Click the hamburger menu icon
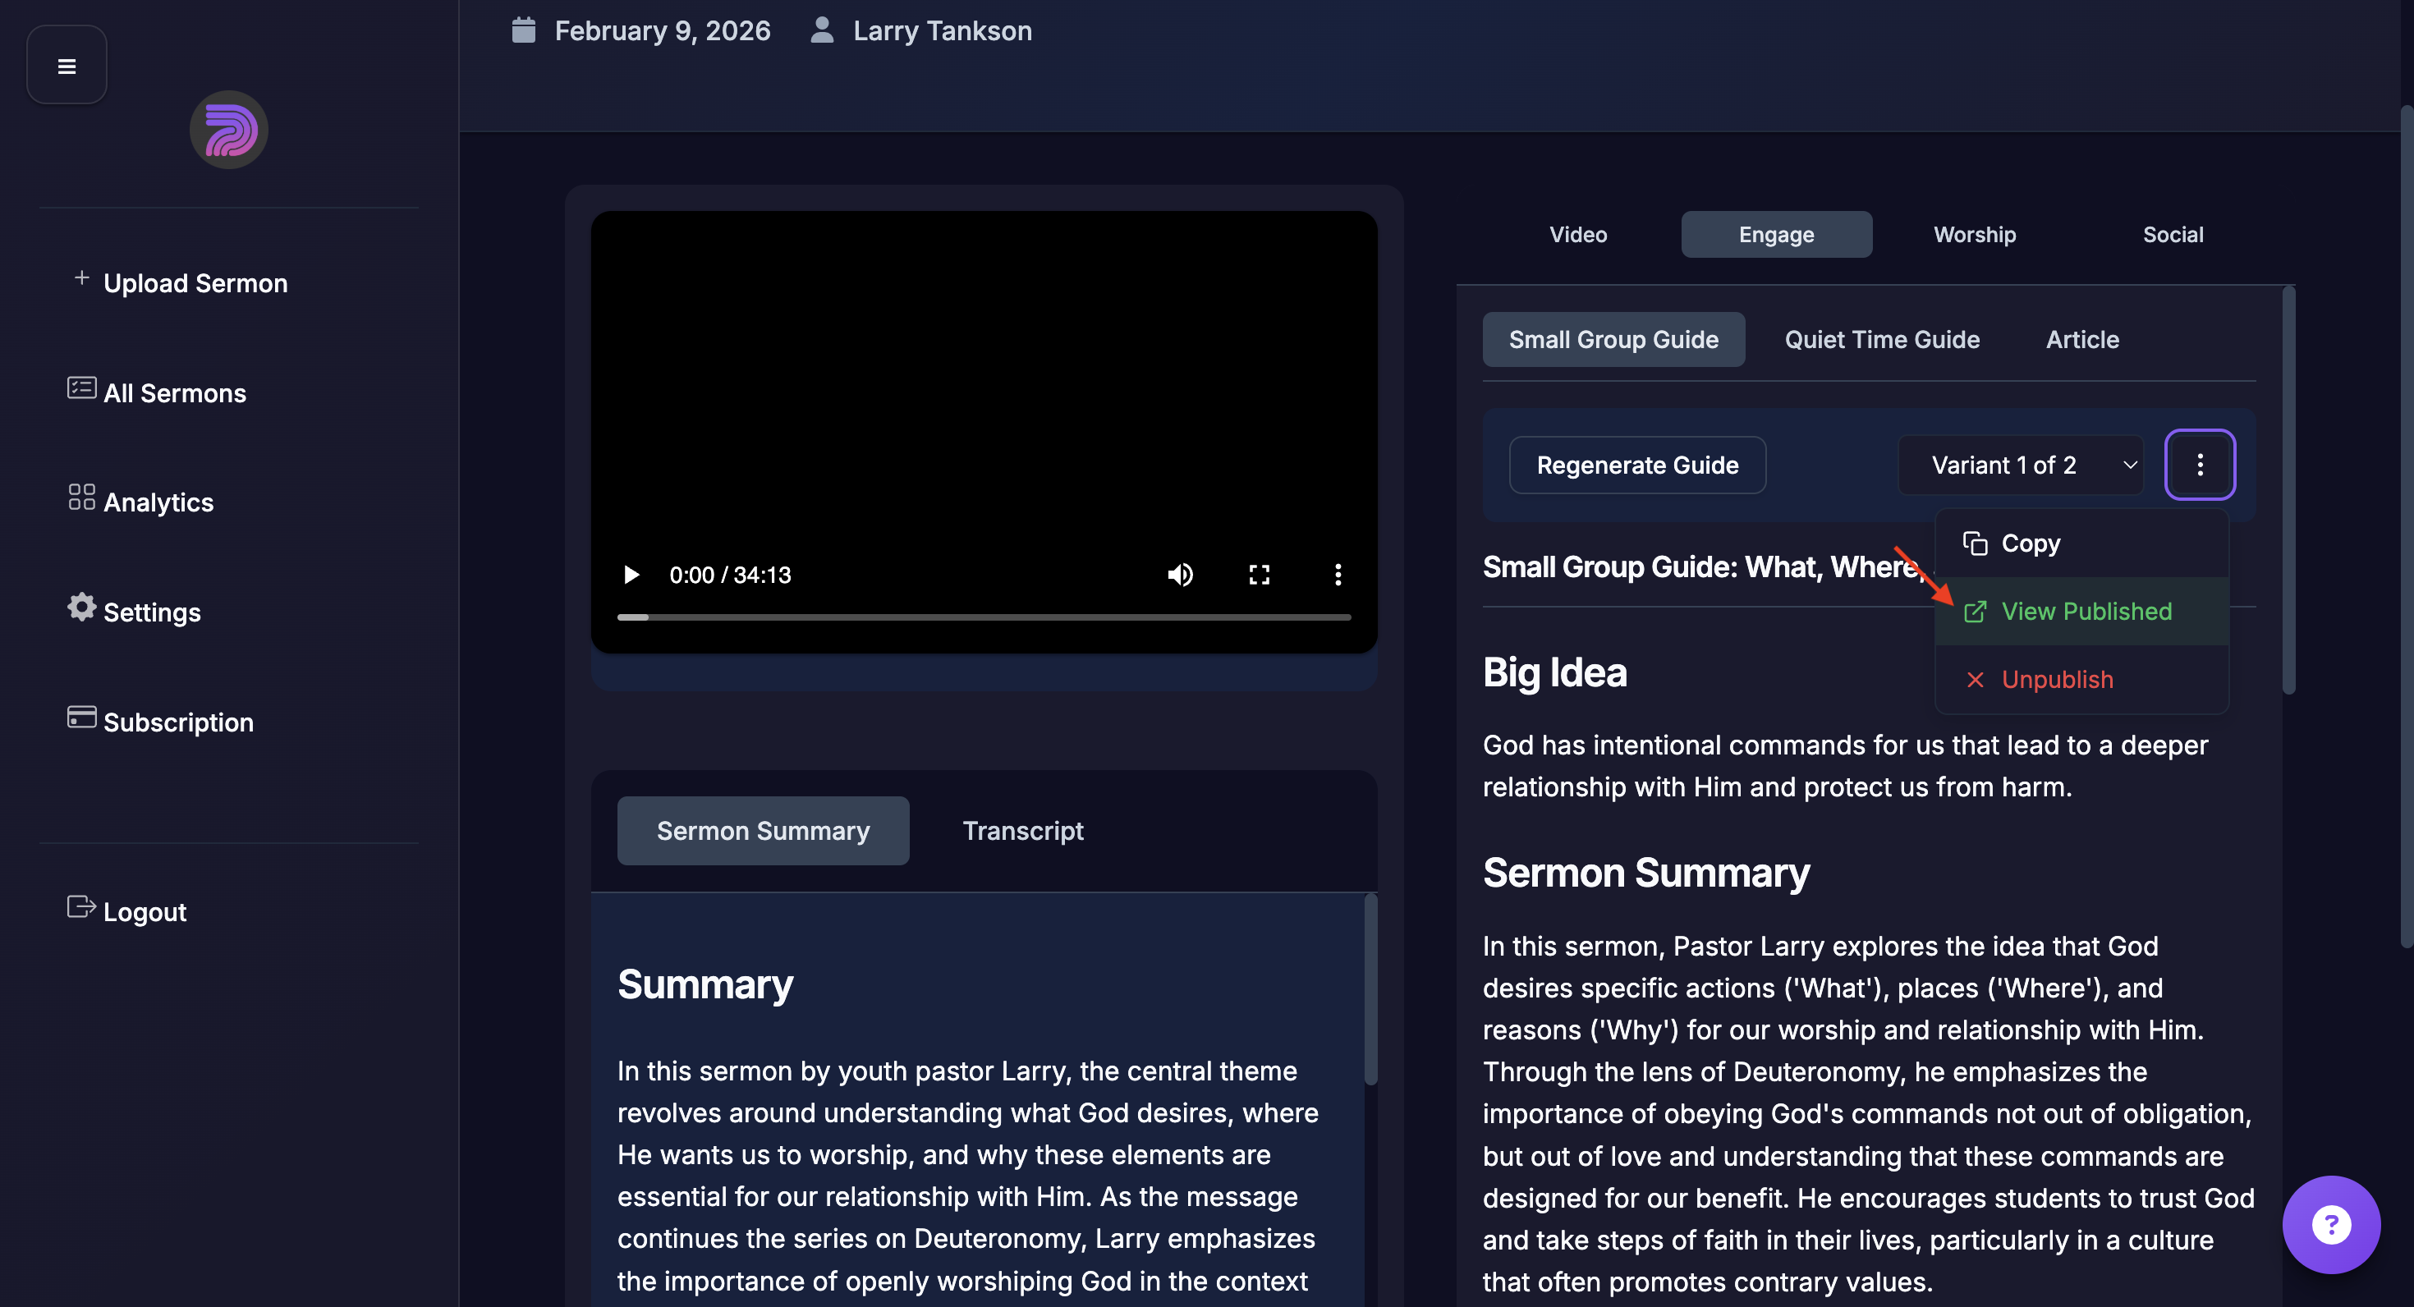 click(67, 66)
